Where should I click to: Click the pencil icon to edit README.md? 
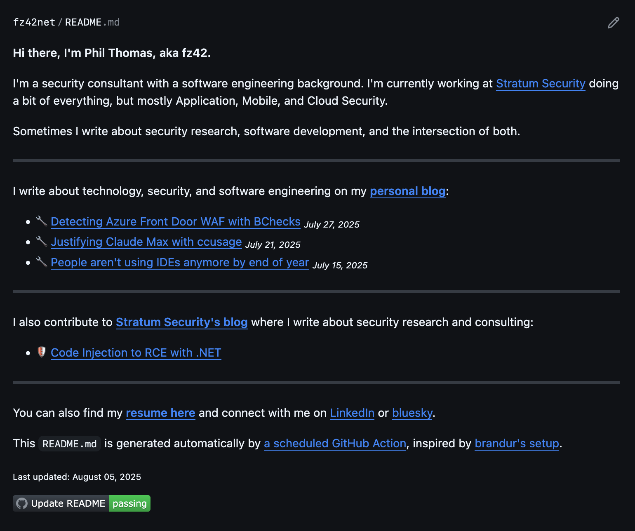pos(613,22)
